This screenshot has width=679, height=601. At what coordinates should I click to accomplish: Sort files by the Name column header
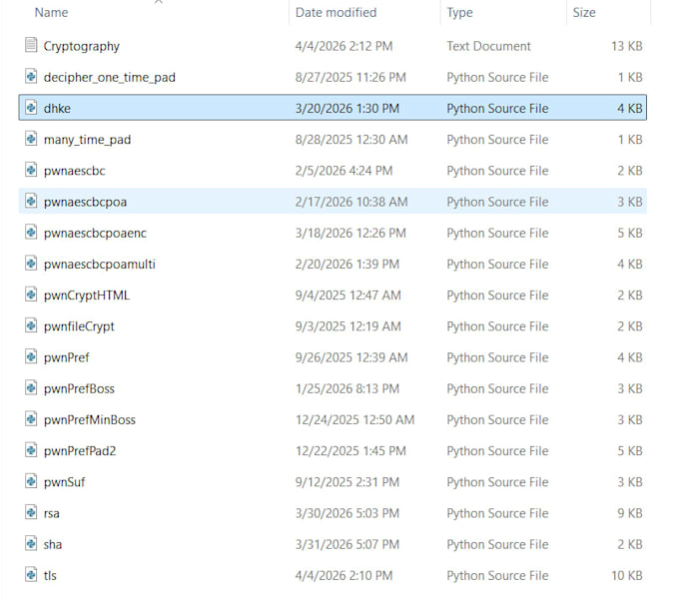[51, 13]
